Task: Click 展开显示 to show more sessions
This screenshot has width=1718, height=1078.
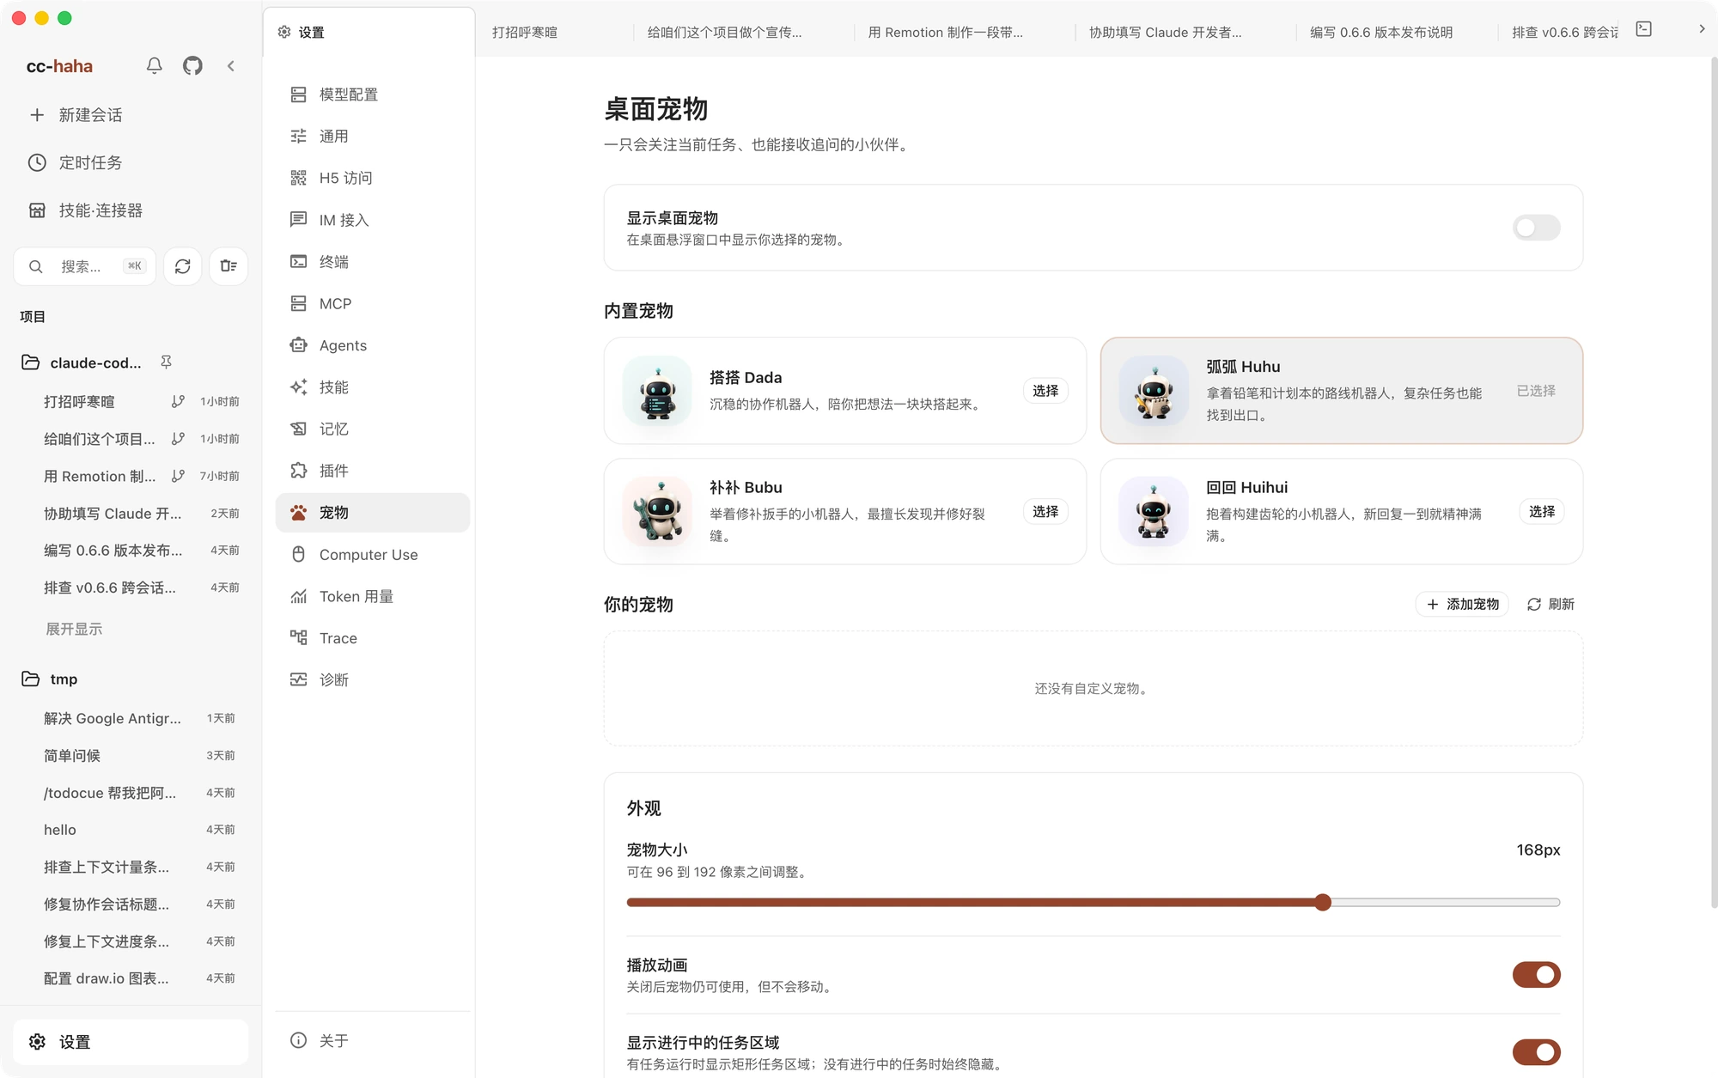Action: tap(74, 629)
